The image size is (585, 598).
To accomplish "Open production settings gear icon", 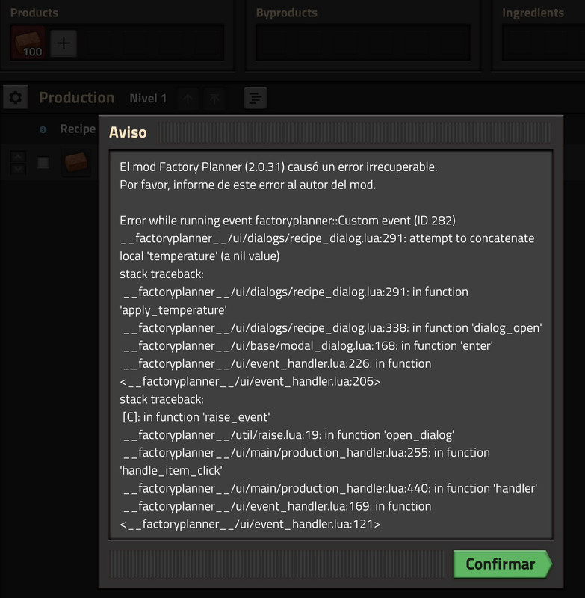I will point(16,98).
